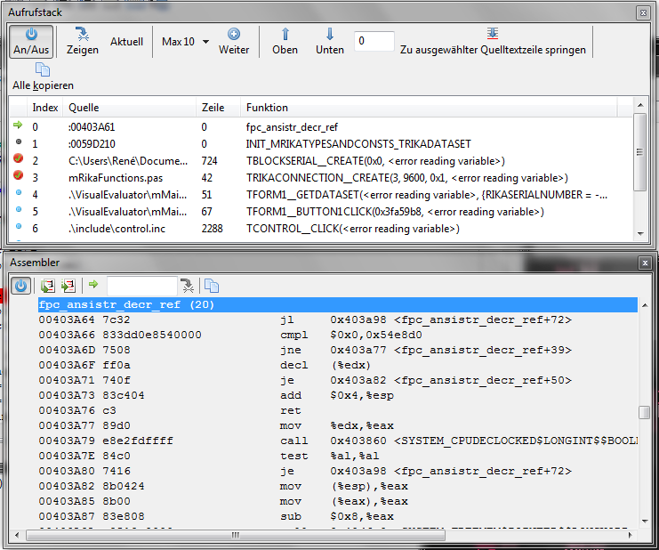This screenshot has height=550, width=659.
Task: Click the Weiter plus icon
Action: click(234, 41)
